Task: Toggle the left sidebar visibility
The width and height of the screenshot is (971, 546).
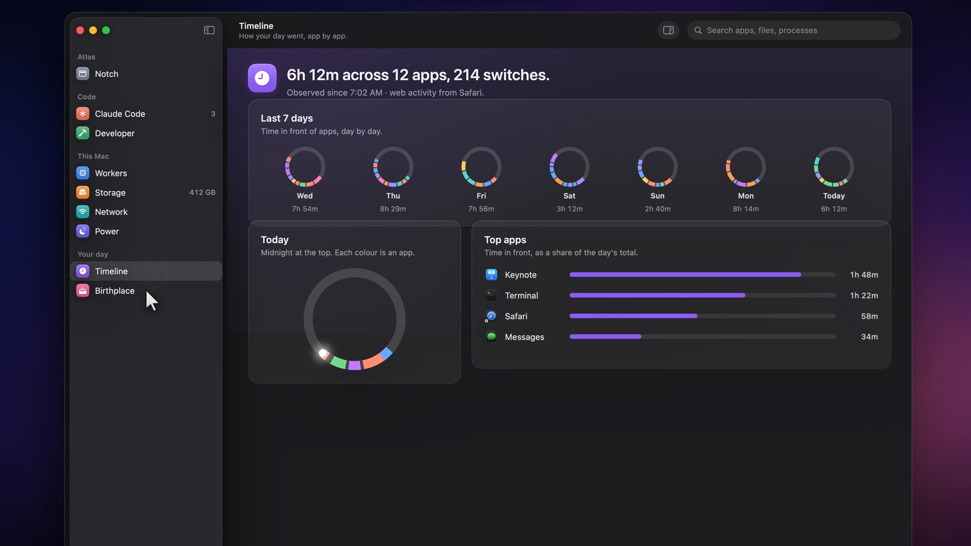Action: [209, 30]
